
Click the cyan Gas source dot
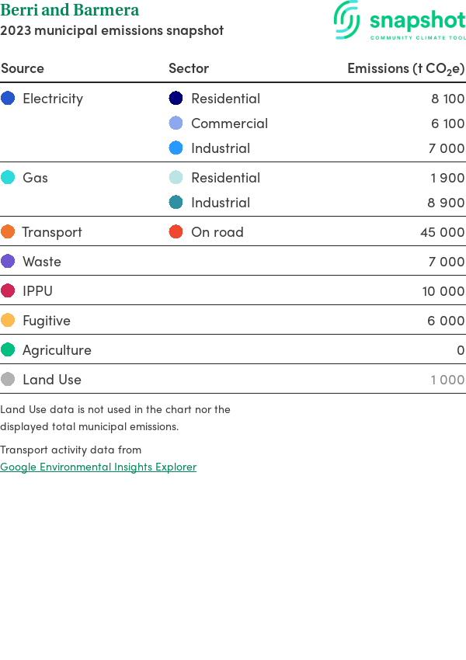click(x=8, y=178)
